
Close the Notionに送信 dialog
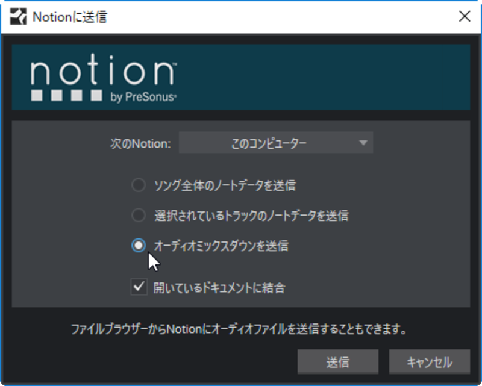click(x=465, y=16)
